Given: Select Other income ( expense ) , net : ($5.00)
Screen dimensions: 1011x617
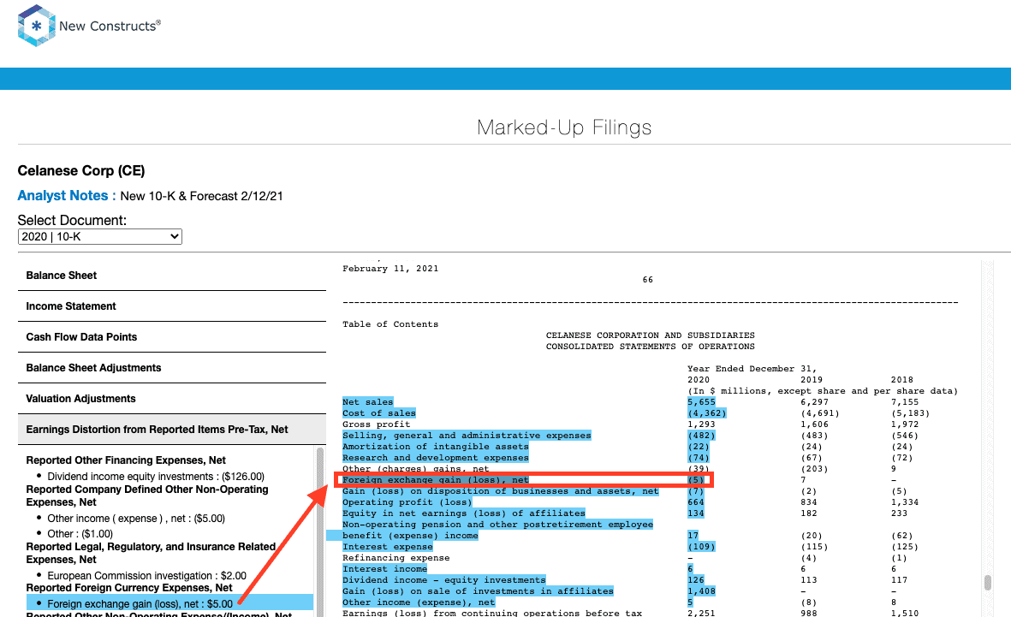Looking at the screenshot, I should tap(136, 519).
